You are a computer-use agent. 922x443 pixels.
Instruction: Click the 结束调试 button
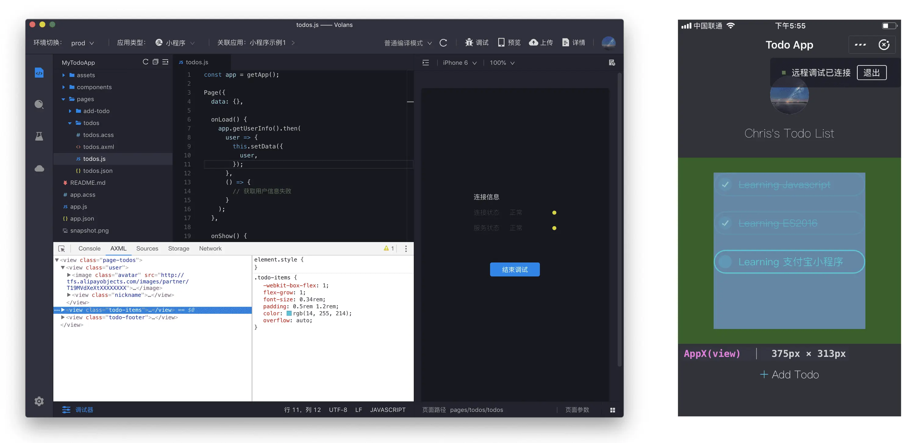tap(514, 269)
